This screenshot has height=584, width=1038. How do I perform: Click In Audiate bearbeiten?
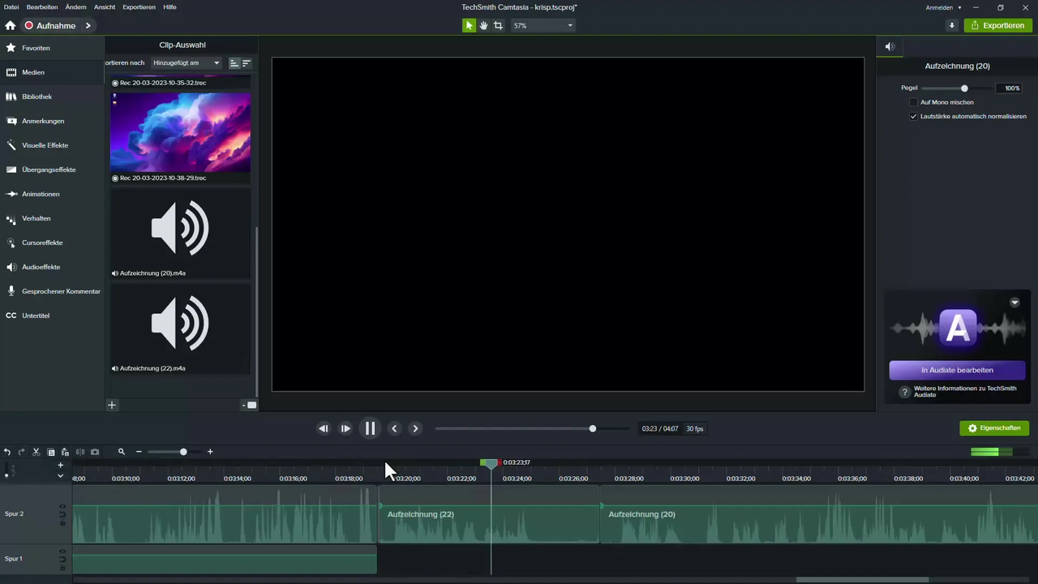[x=957, y=370]
